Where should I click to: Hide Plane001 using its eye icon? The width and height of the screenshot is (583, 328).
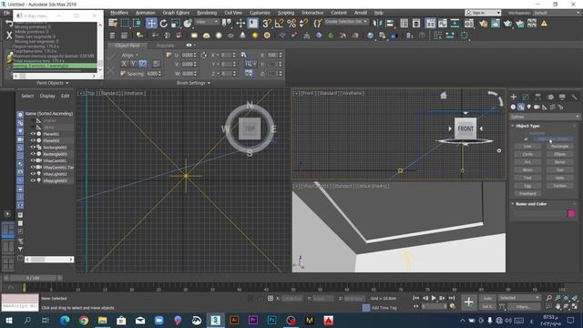tap(33, 134)
